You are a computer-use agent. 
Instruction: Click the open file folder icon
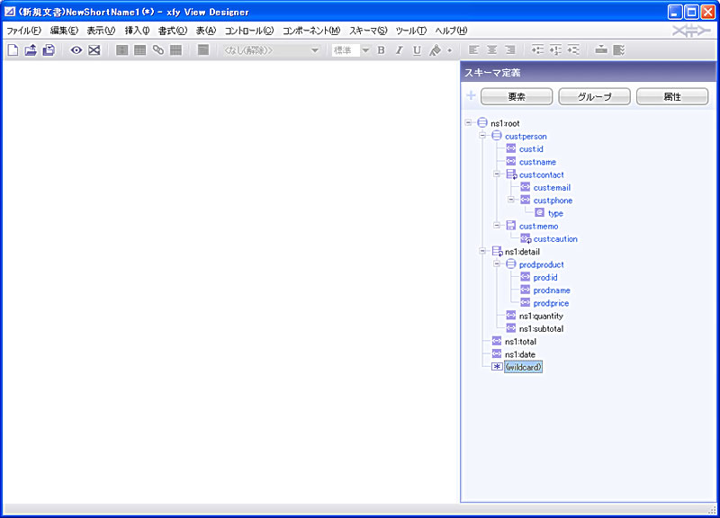pos(31,50)
